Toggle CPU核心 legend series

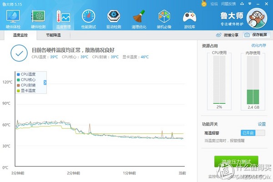coord(26,80)
